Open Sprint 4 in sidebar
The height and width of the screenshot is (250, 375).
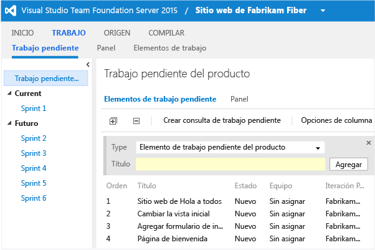coord(34,168)
